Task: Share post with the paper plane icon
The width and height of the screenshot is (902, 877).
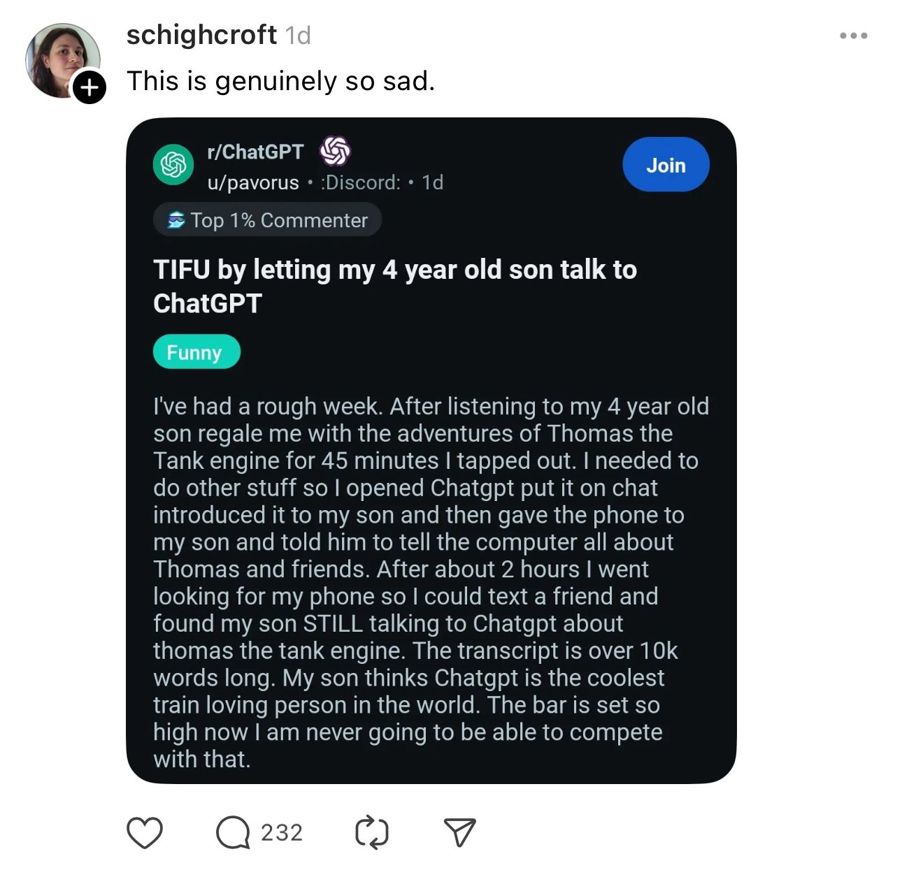Action: (459, 832)
